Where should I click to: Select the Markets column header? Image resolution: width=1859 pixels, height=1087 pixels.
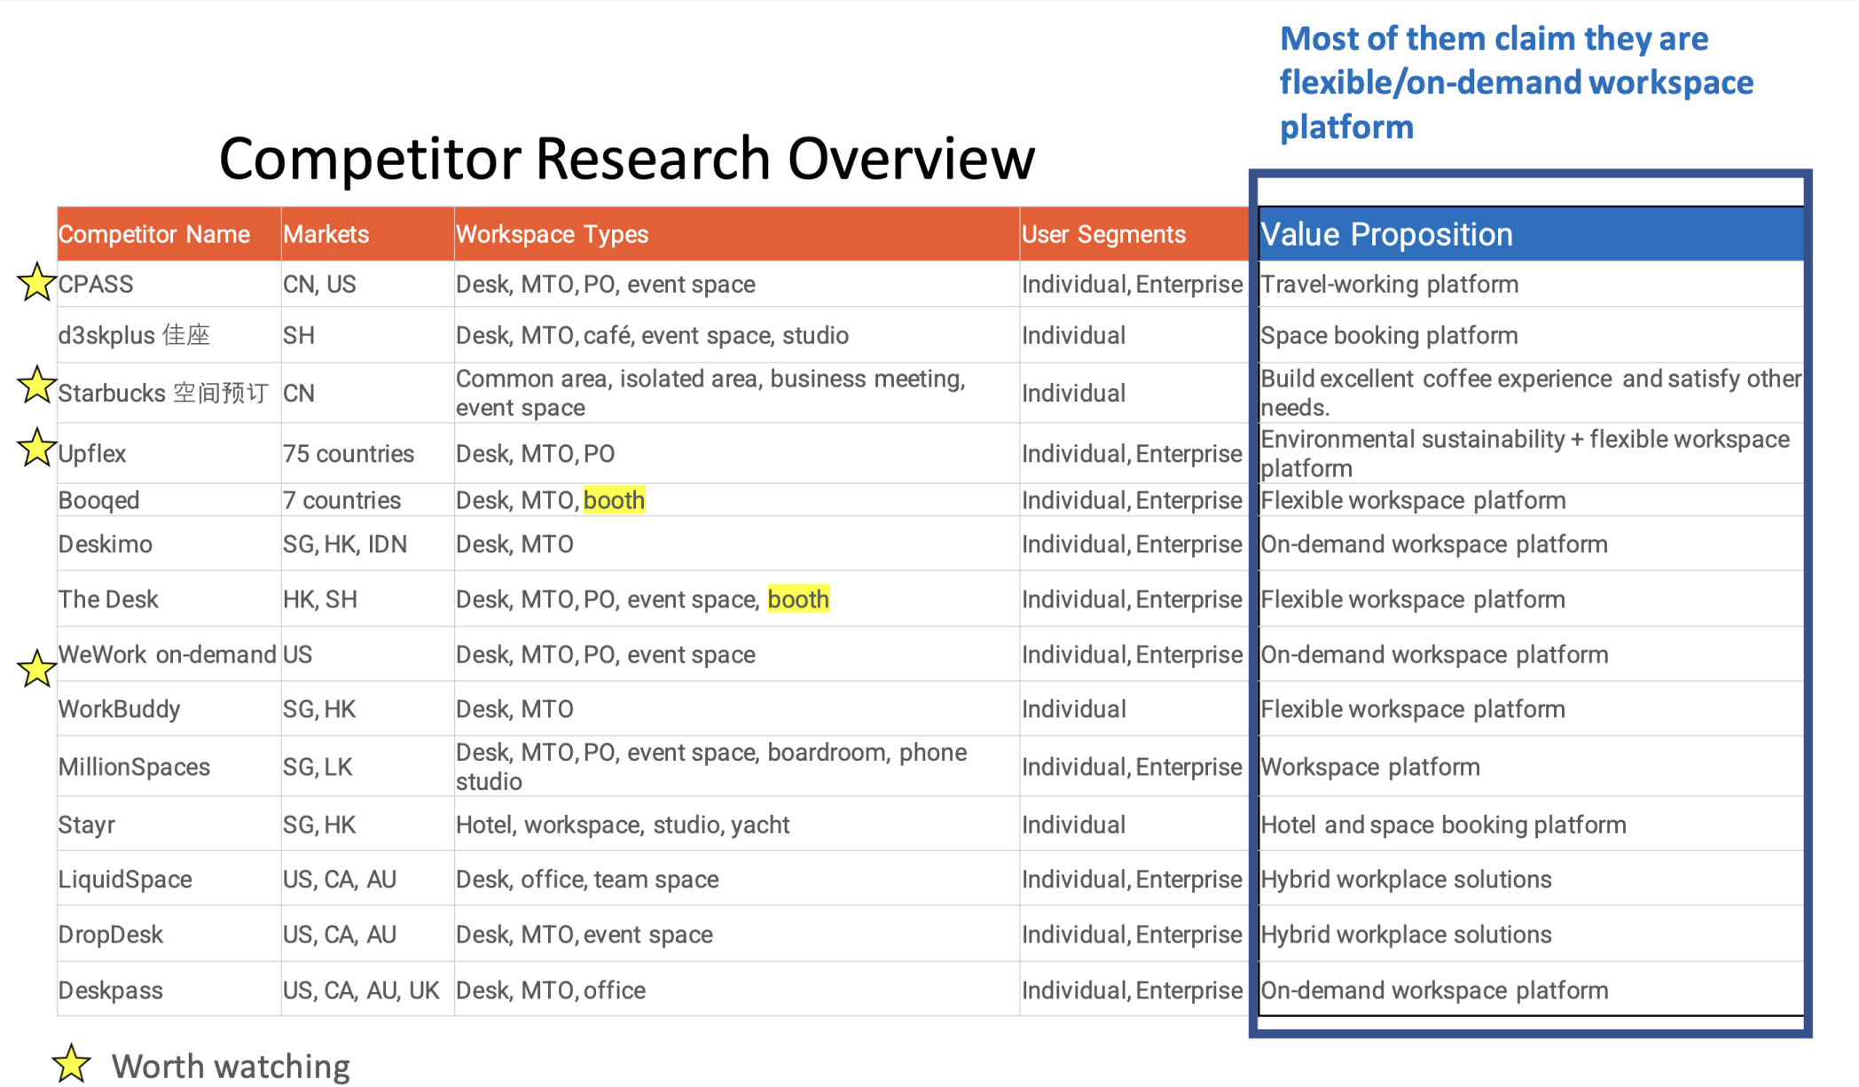[326, 234]
